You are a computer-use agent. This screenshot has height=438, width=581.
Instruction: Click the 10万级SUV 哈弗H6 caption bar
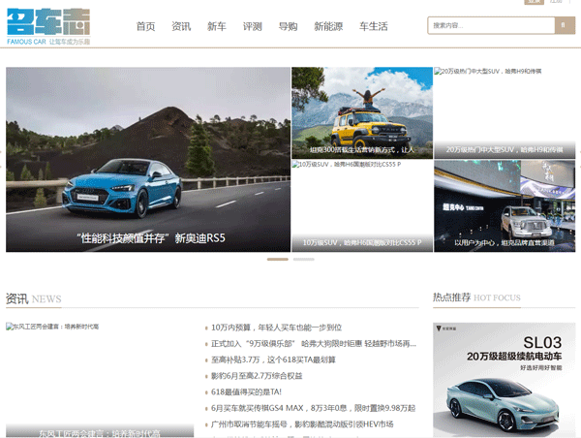pos(362,242)
